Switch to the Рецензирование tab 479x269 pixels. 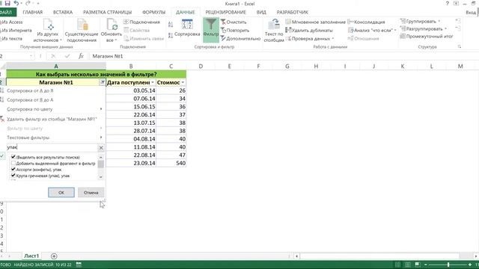click(x=225, y=12)
